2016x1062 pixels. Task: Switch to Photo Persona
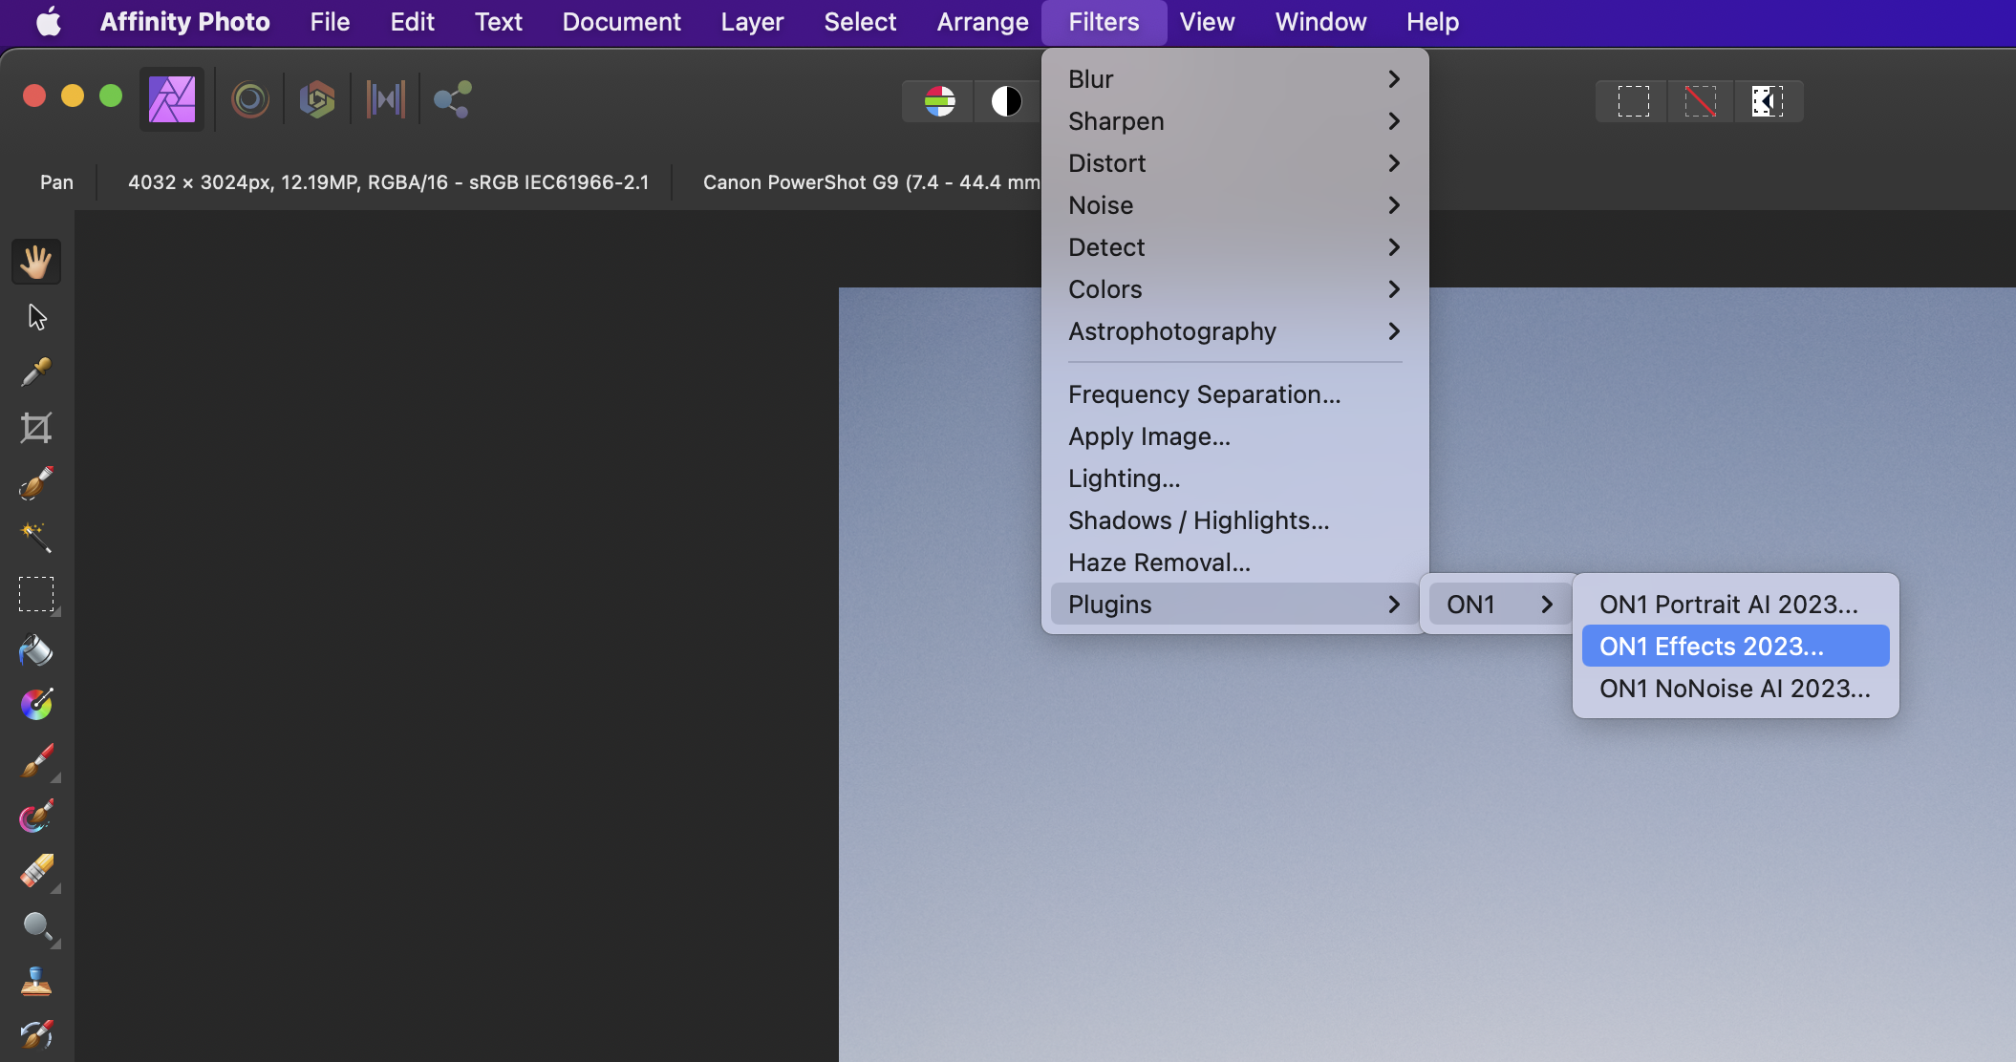[x=172, y=99]
